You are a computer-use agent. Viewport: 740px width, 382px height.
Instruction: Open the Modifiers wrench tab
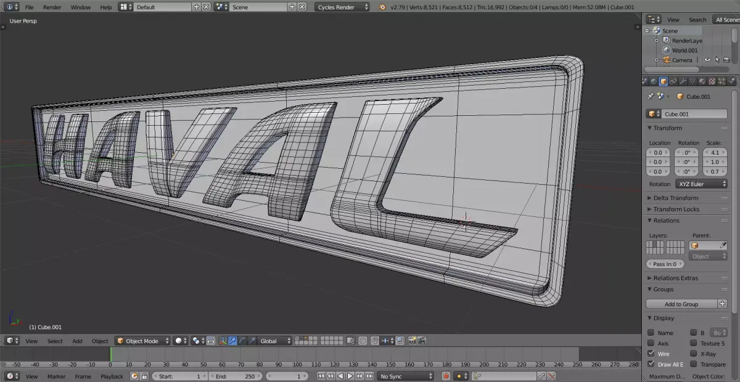683,81
